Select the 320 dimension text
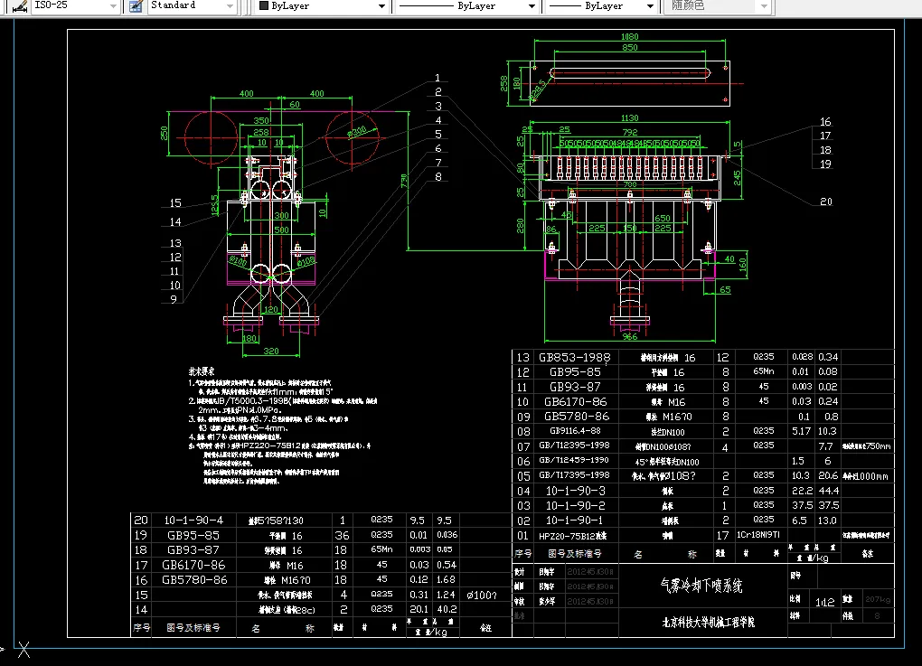 click(x=271, y=351)
